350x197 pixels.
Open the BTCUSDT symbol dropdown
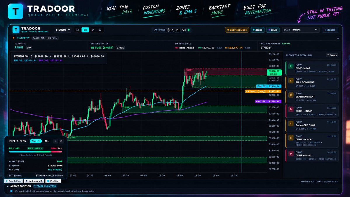(63, 30)
